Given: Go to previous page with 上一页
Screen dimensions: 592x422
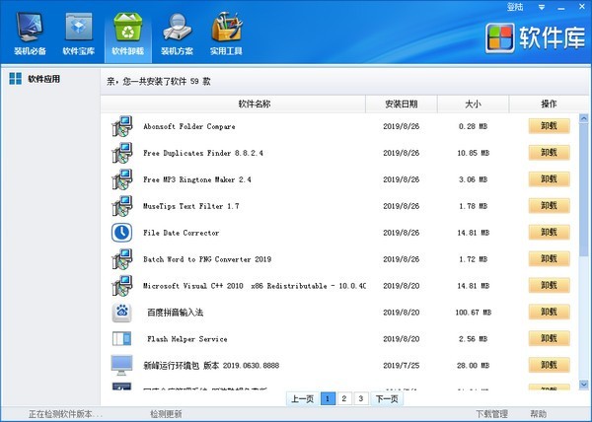Looking at the screenshot, I should coord(303,398).
